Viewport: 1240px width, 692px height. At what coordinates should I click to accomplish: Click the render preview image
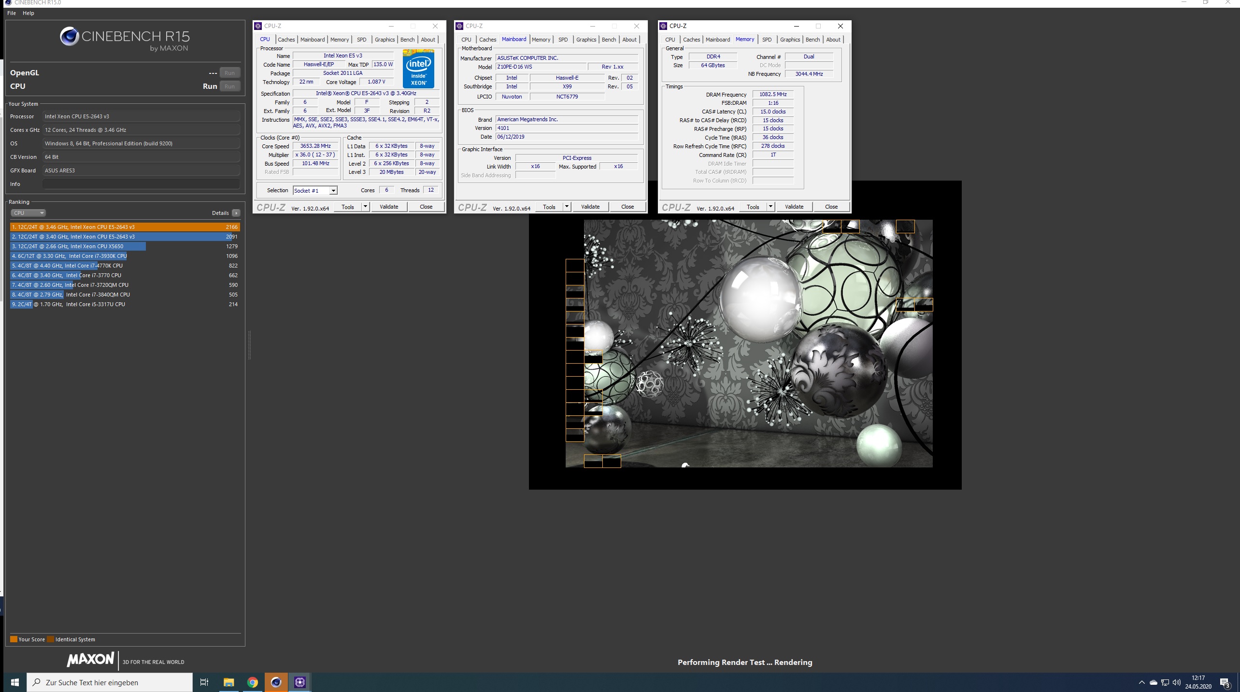pos(749,343)
